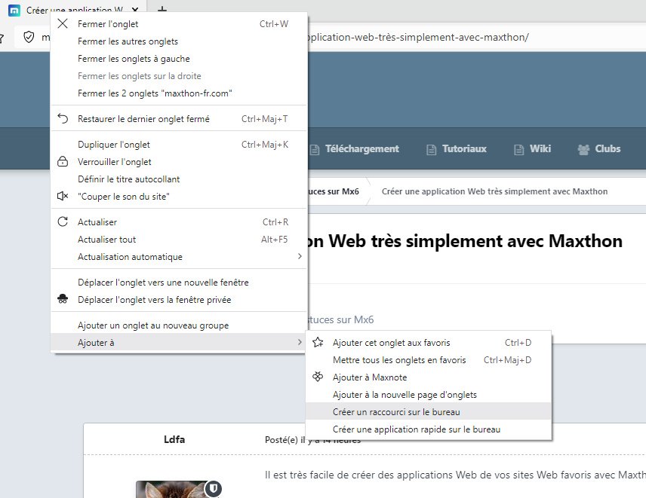Select Ajouter à la nouvelle page d'onglets
Viewport: 646px width, 498px height.
click(x=429, y=394)
